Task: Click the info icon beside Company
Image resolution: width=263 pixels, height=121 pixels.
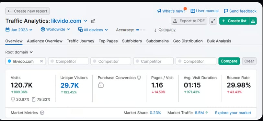Action: click(x=155, y=30)
